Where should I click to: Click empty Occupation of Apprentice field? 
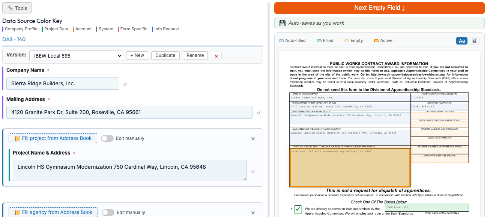[x=440, y=142]
